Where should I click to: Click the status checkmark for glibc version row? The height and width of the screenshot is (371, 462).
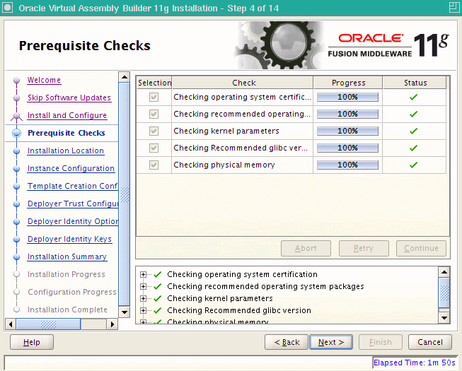[x=414, y=148]
